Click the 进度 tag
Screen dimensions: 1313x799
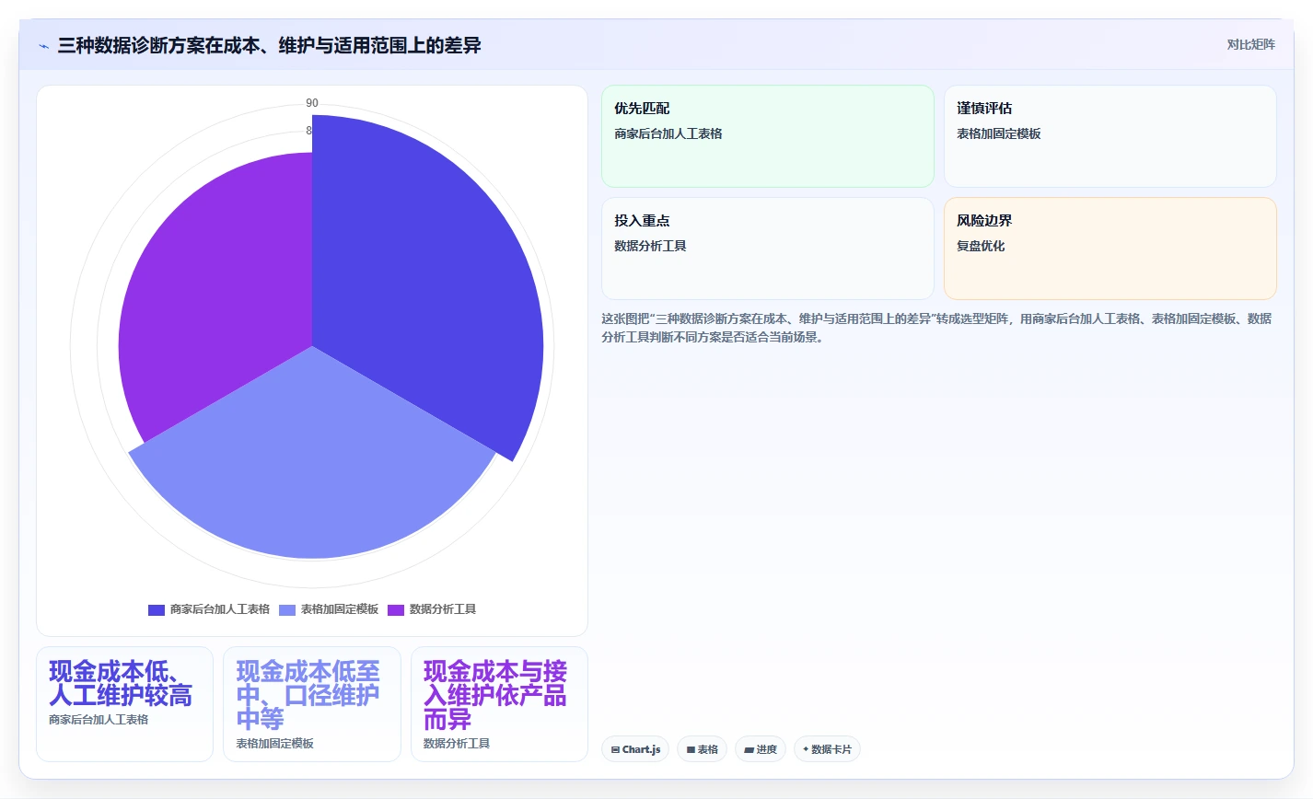(761, 749)
